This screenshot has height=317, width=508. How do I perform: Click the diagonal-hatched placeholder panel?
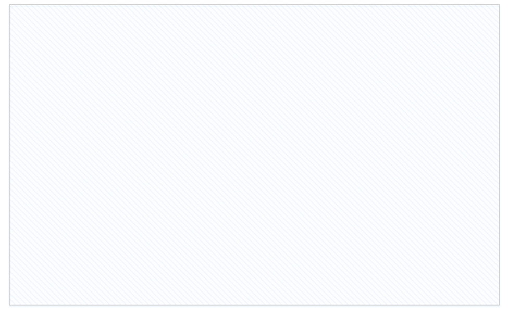254,155
